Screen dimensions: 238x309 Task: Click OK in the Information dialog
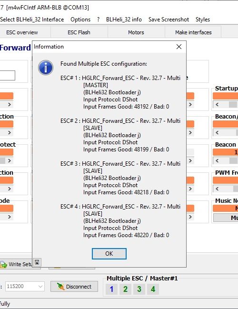click(x=109, y=254)
